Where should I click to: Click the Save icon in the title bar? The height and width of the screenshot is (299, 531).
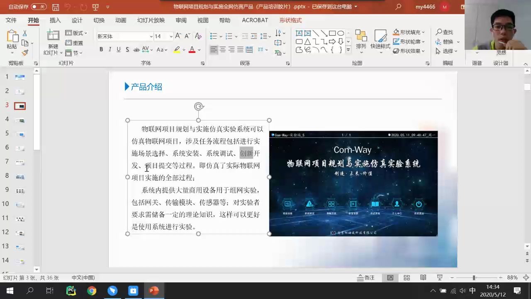pos(56,7)
